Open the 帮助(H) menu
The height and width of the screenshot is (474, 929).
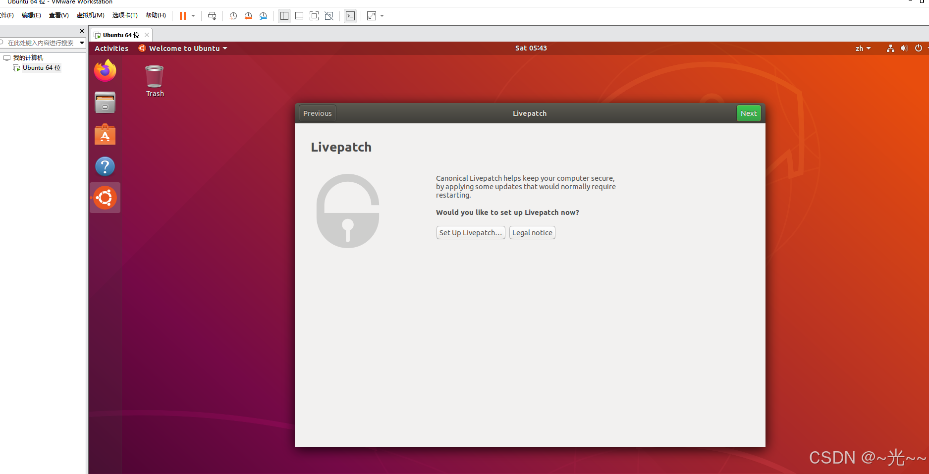point(156,15)
